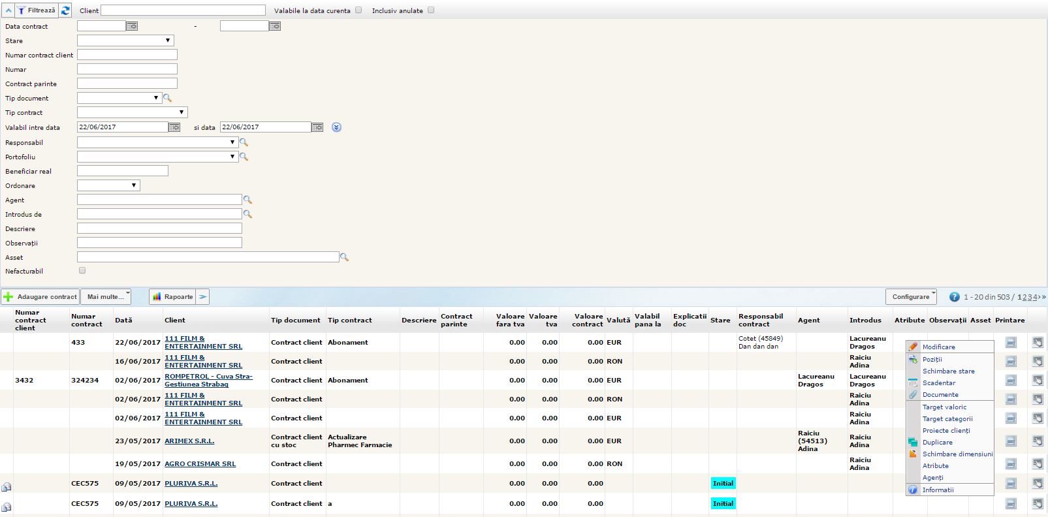Enable Valabile la data curenta checkbox
Viewport: 1048px width, 517px height.
tap(358, 10)
